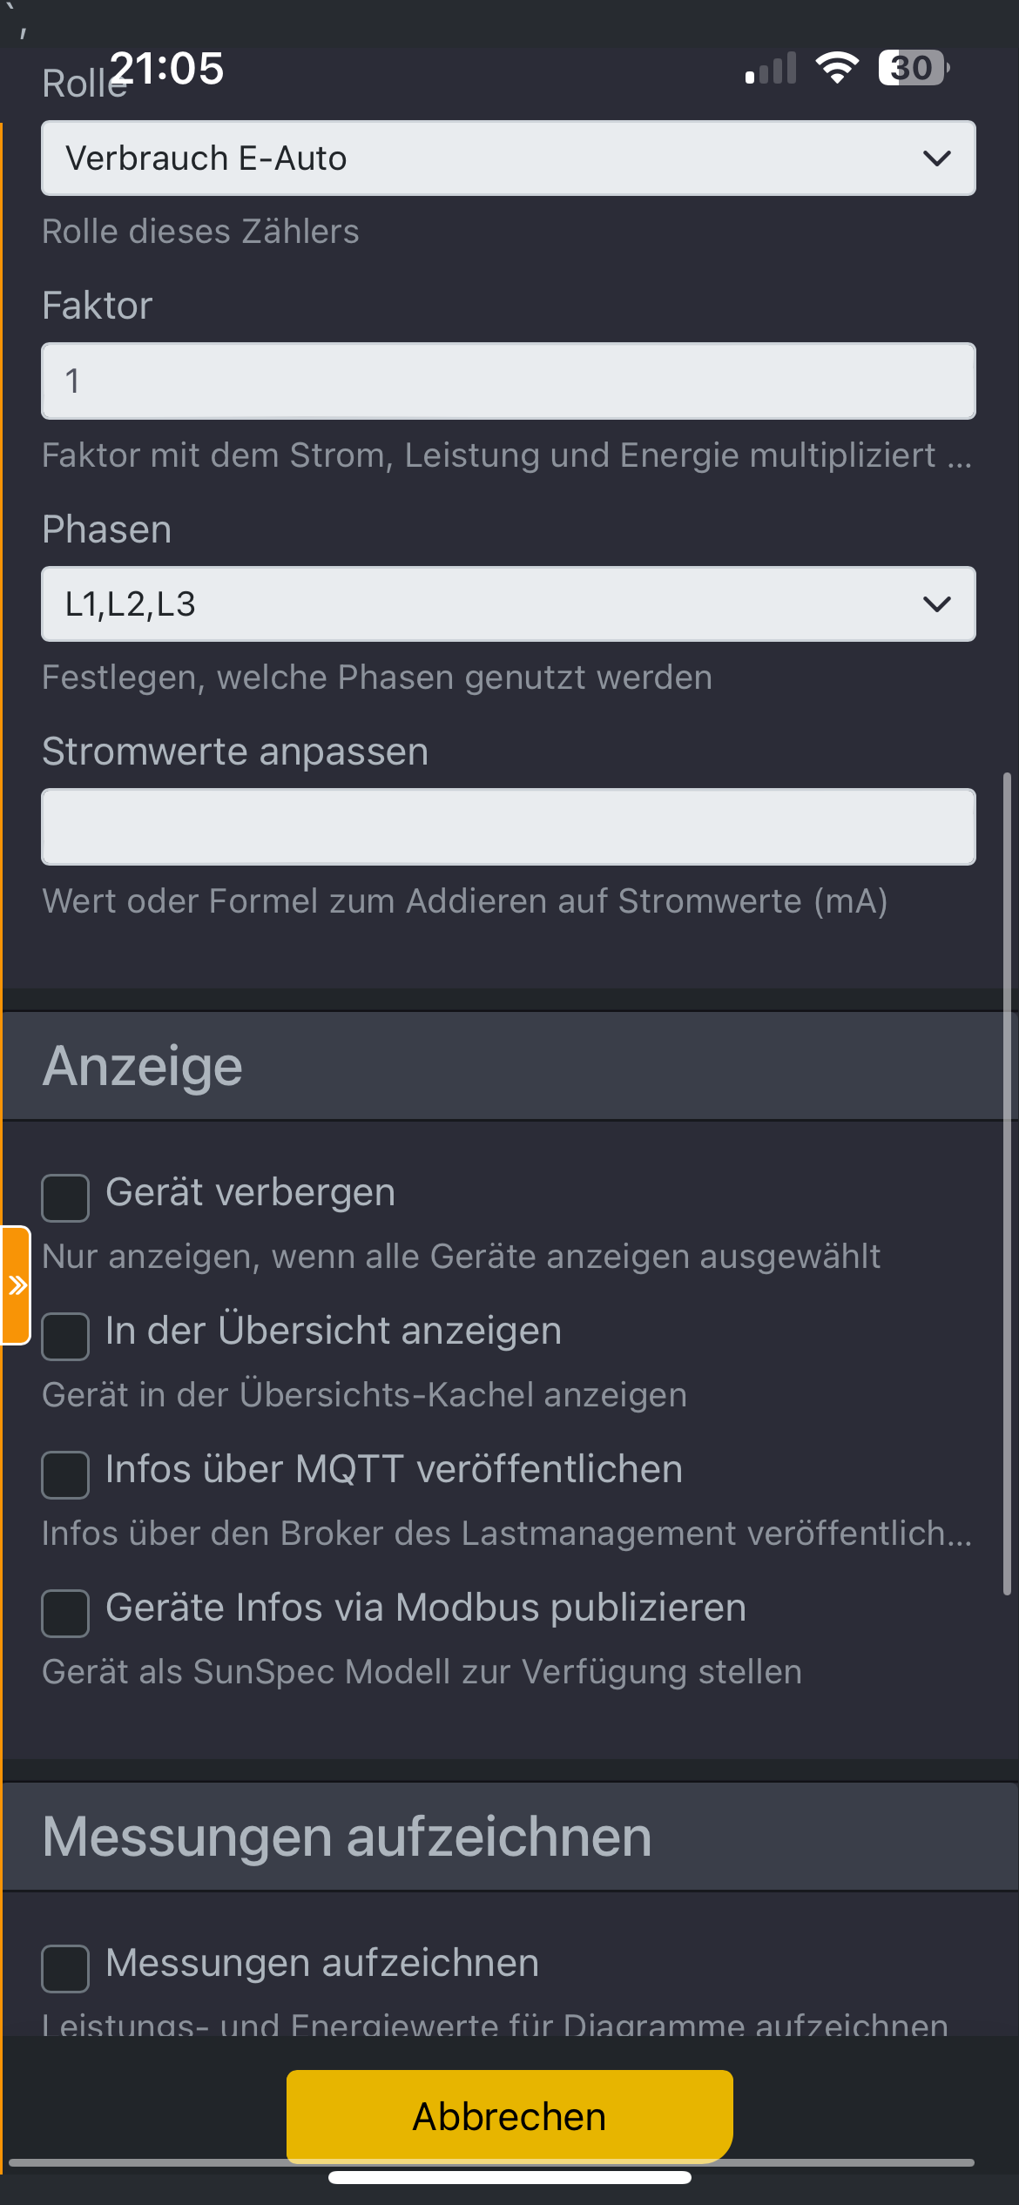
Task: Select the Anzeige section header
Action: point(509,1065)
